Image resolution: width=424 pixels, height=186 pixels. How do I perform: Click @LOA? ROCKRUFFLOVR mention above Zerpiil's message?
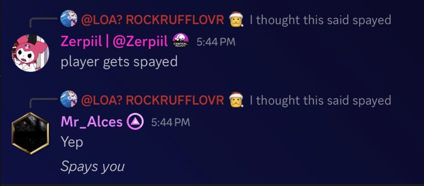click(152, 20)
